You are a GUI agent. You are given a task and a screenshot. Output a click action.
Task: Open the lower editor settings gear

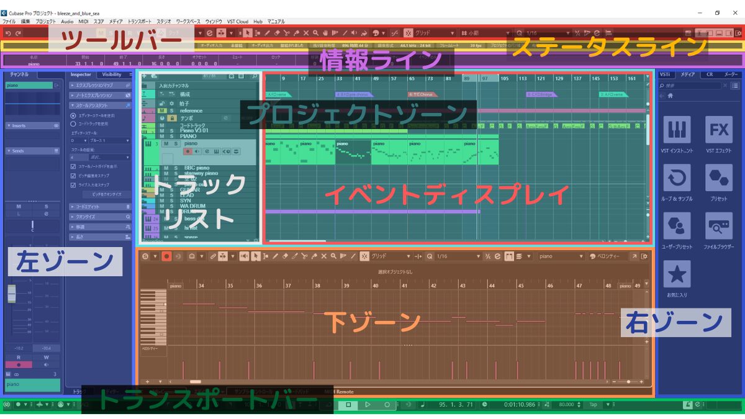click(644, 256)
